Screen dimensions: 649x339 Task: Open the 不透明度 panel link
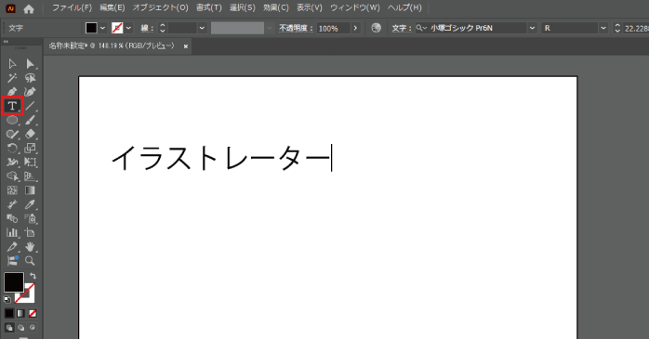pyautogui.click(x=295, y=28)
